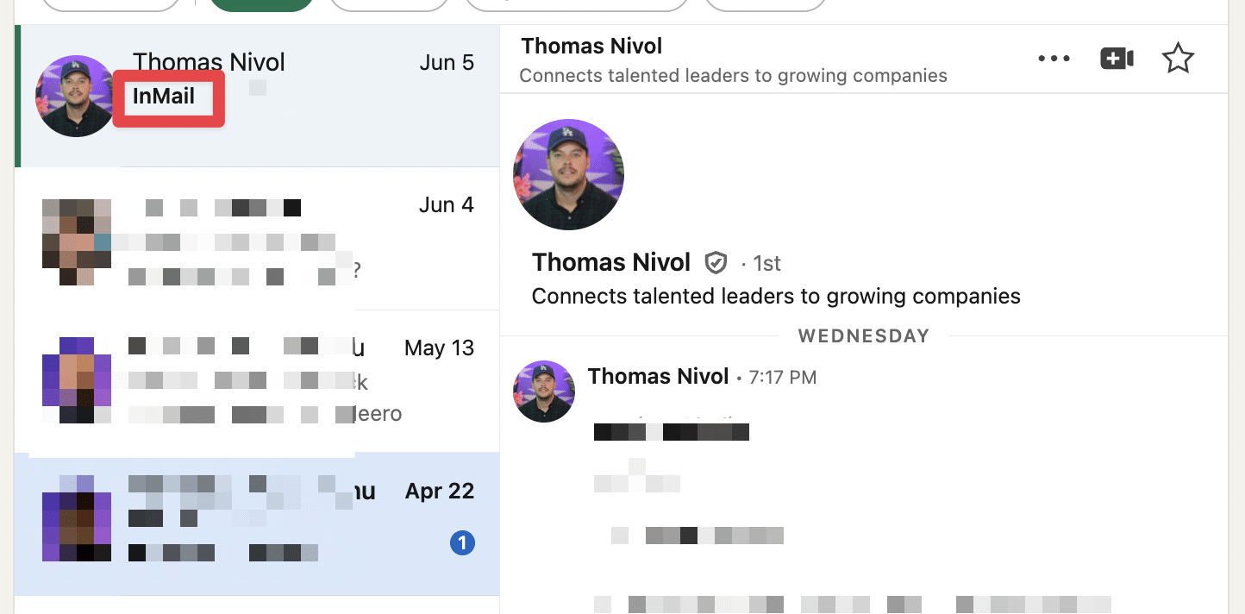Click the verified badge next to Thomas Nivol
Viewport: 1245px width, 614px height.
tap(716, 263)
